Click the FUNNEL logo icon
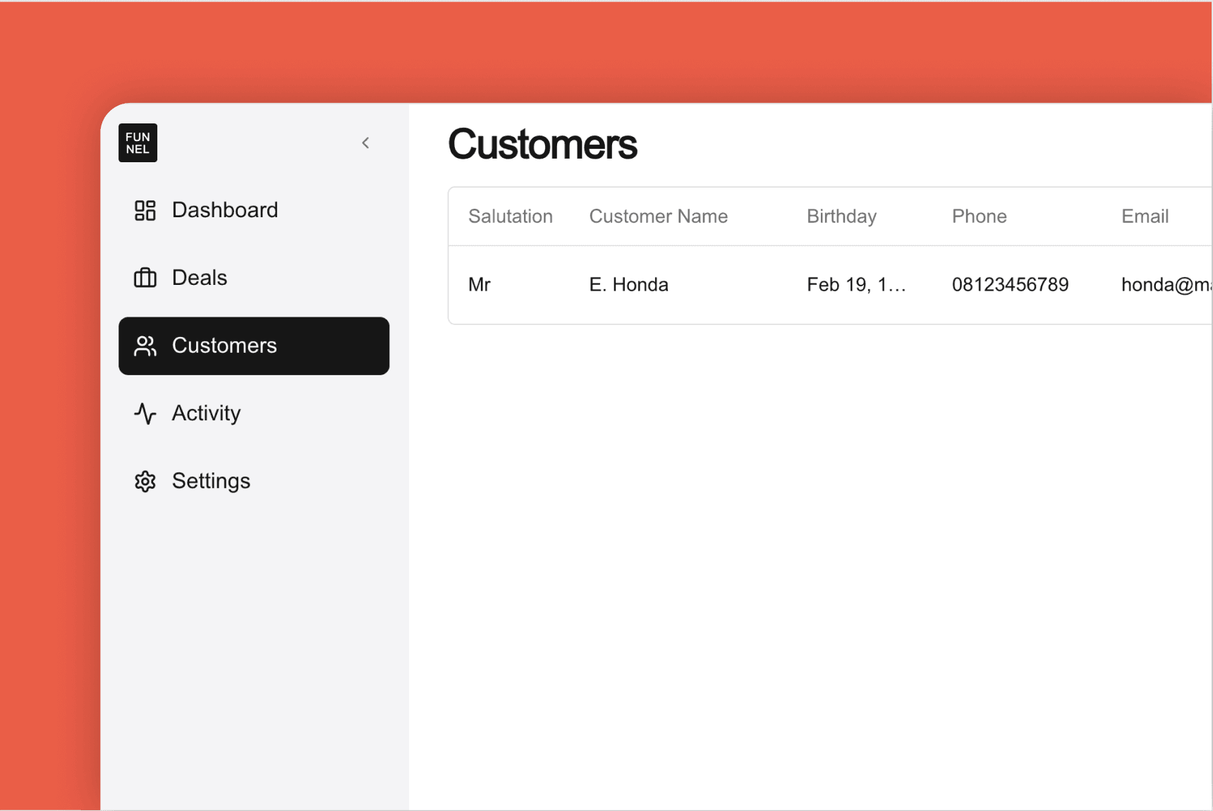The width and height of the screenshot is (1213, 811). [138, 143]
